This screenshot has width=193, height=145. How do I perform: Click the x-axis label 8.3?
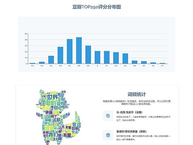tap(33, 66)
